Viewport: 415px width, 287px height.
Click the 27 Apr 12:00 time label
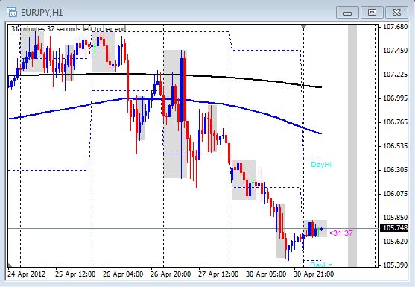pyautogui.click(x=218, y=274)
